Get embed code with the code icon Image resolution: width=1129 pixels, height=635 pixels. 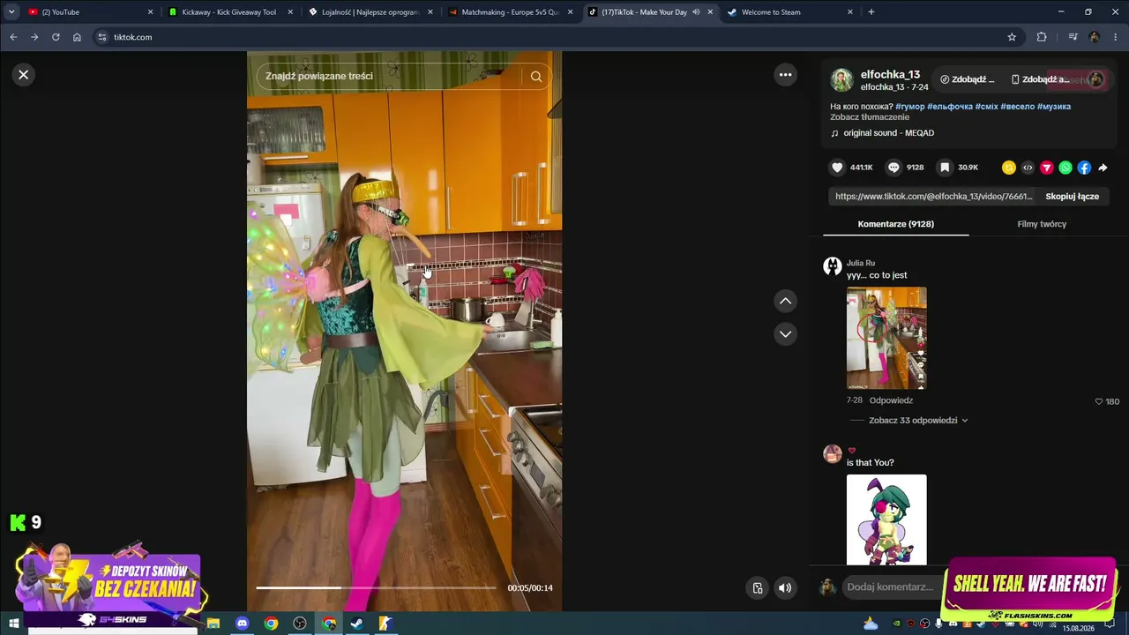(1028, 168)
